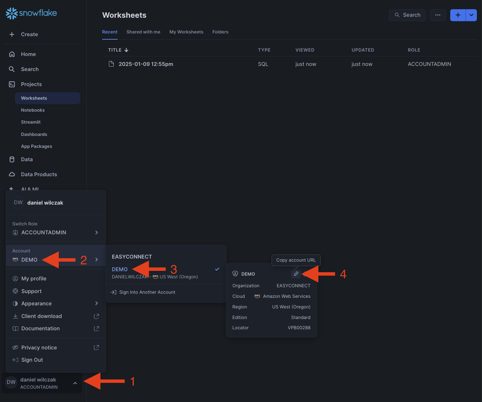Open Client download external link

(x=96, y=316)
